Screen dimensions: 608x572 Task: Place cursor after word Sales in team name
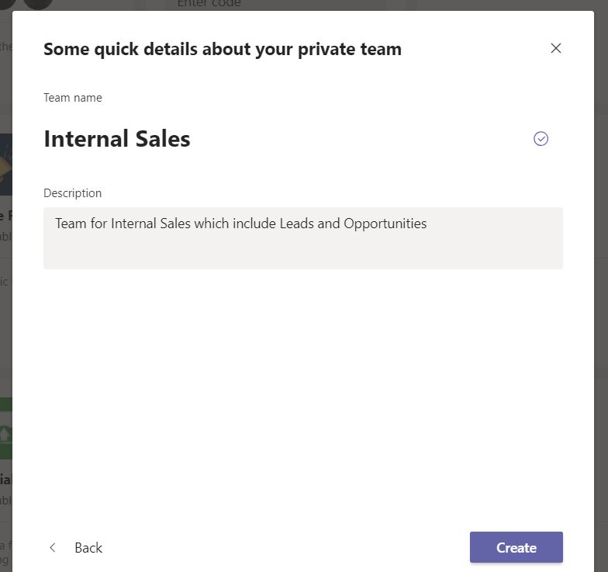191,140
